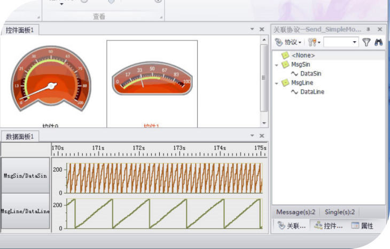Click the binoculars search icon
The image size is (390, 249).
point(378,42)
